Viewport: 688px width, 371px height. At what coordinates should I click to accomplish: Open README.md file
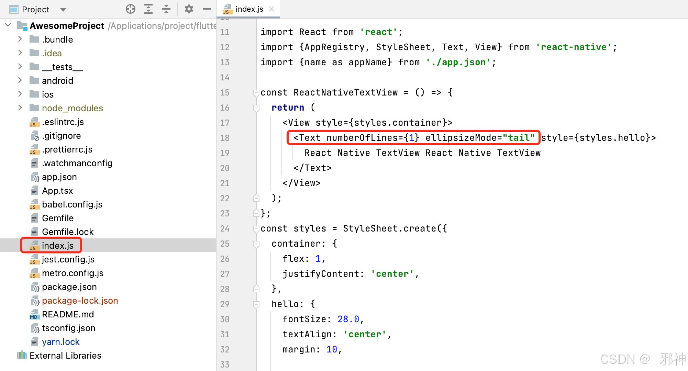pos(68,314)
